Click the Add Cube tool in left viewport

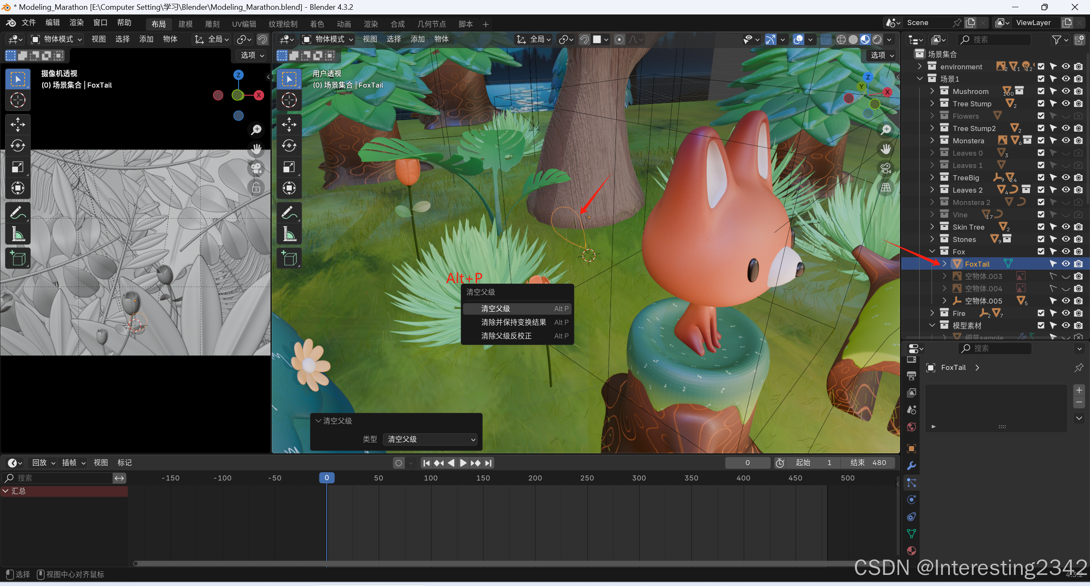click(x=17, y=258)
